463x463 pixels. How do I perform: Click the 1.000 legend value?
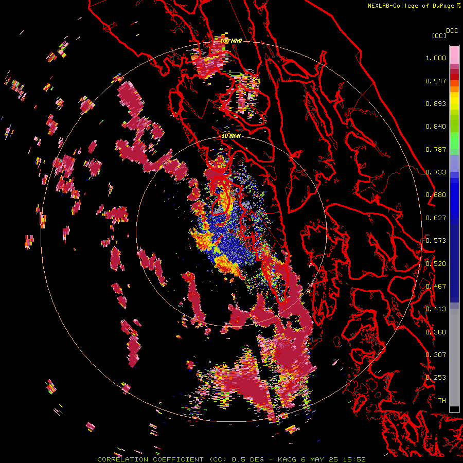point(436,58)
